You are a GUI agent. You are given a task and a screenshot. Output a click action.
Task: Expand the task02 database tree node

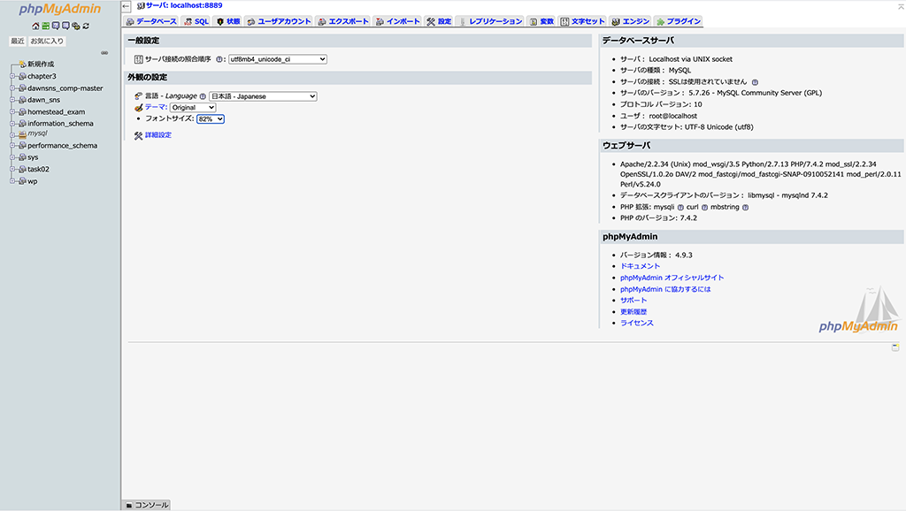click(12, 169)
